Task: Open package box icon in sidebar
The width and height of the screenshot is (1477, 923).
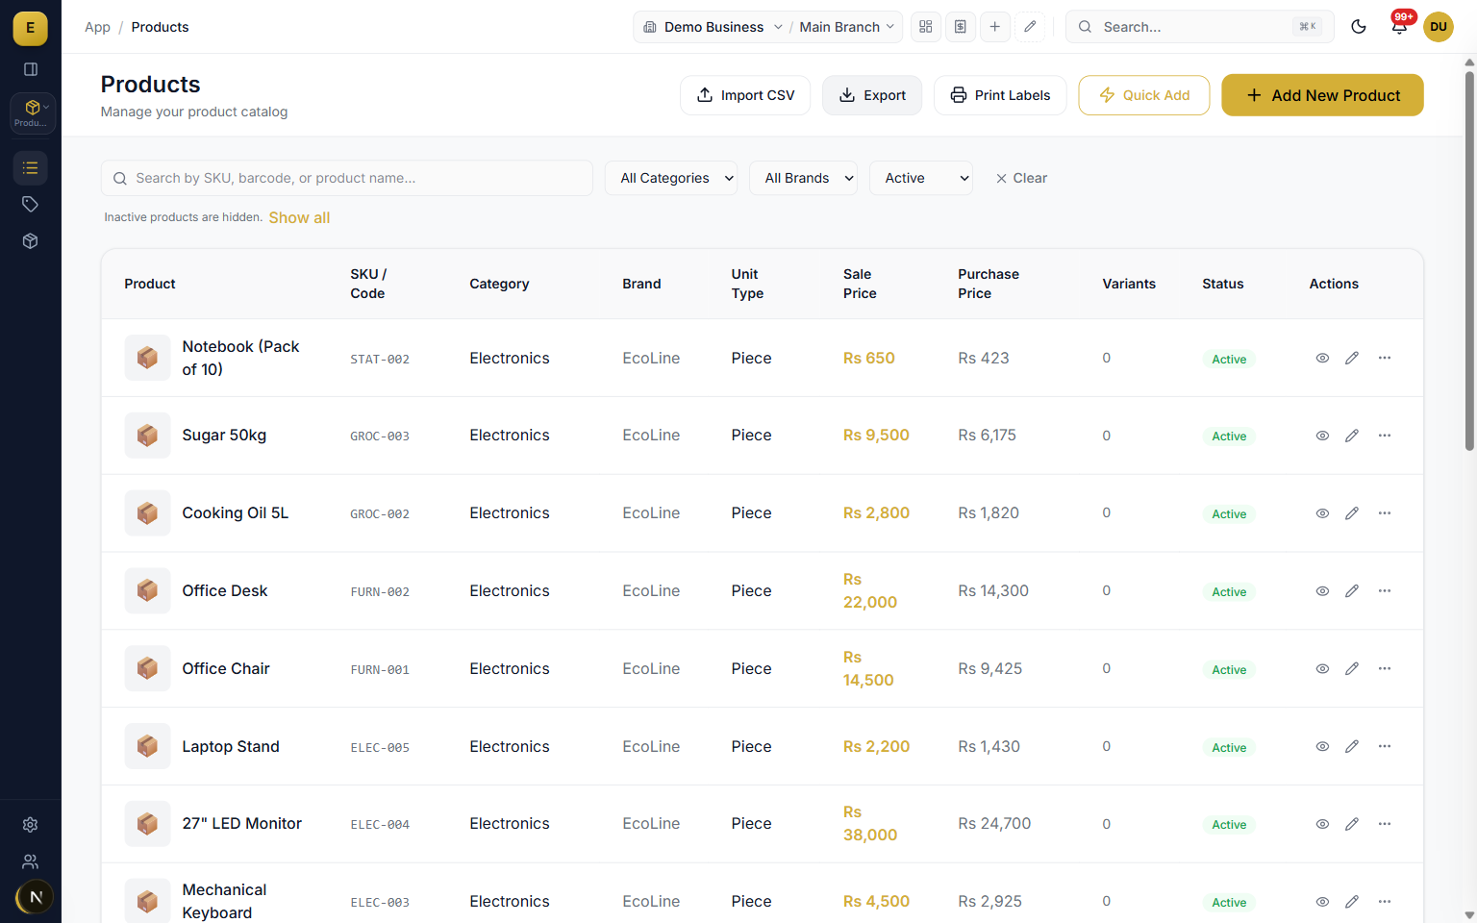Action: 31,241
